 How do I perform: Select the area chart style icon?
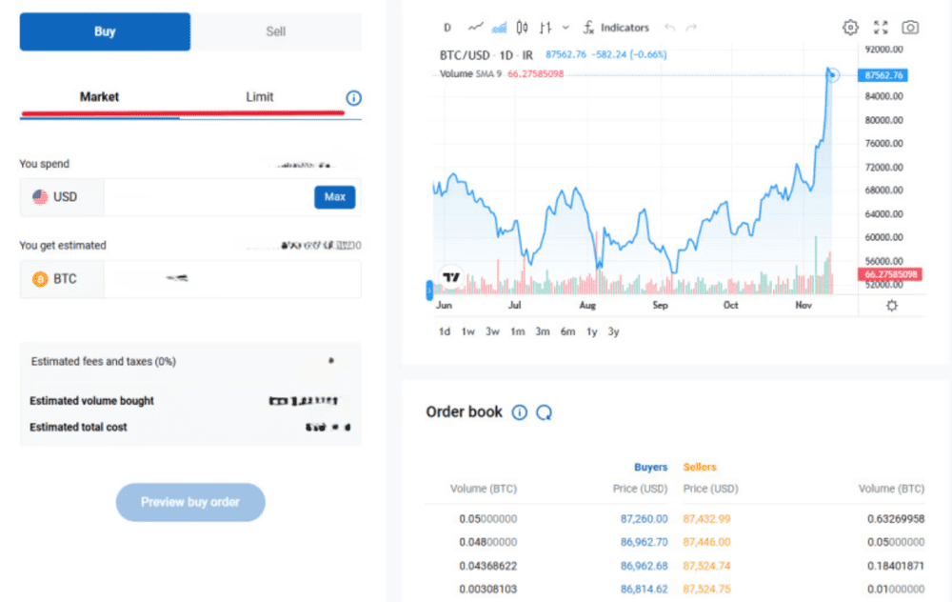coord(499,28)
